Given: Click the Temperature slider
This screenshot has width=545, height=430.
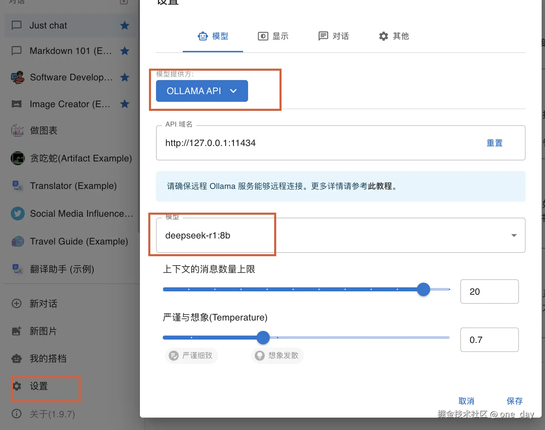Looking at the screenshot, I should pyautogui.click(x=306, y=338).
